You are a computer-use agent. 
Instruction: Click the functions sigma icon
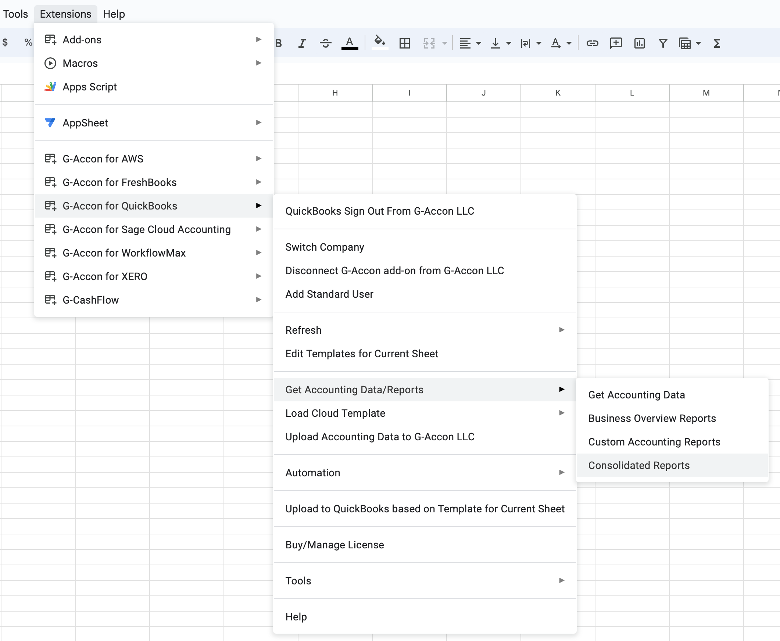click(717, 44)
